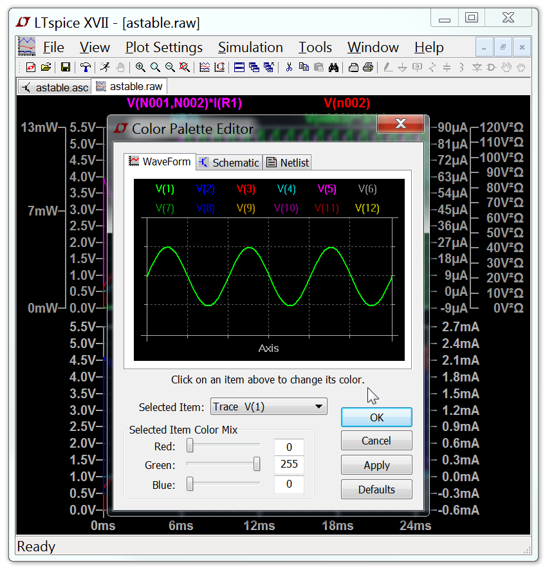The width and height of the screenshot is (545, 568).
Task: Open the Plot Settings menu
Action: 163,48
